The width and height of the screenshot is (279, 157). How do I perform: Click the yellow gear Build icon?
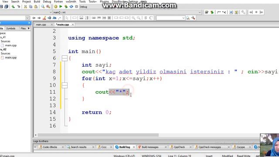pyautogui.click(x=56, y=7)
